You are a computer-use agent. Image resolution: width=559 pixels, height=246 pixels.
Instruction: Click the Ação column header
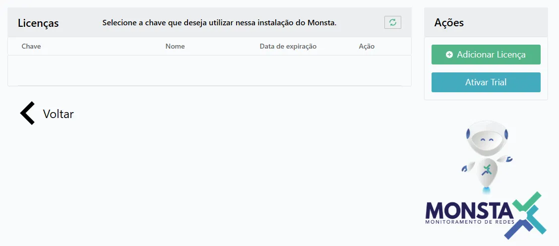[x=367, y=46]
